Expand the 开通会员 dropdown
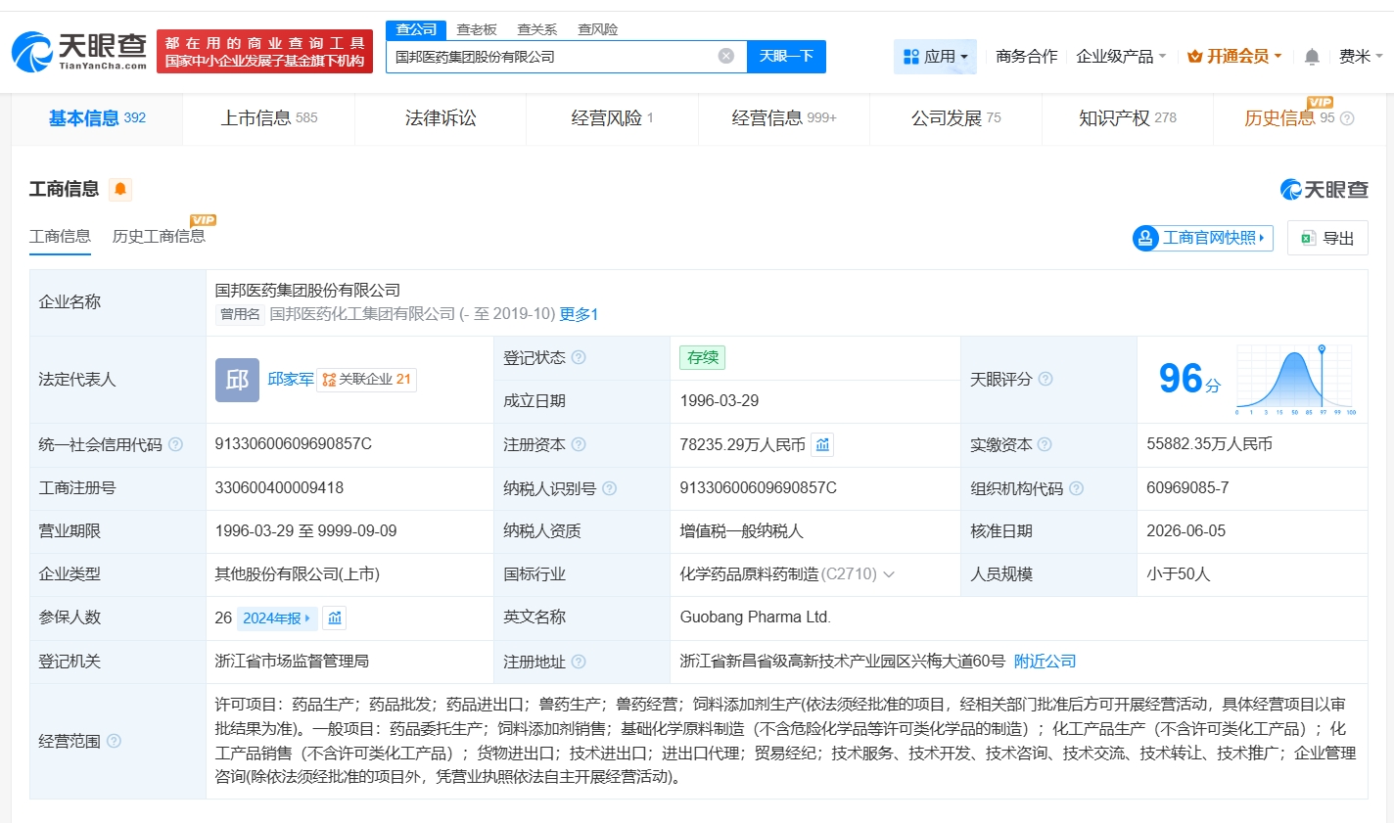1394x823 pixels. [1234, 57]
